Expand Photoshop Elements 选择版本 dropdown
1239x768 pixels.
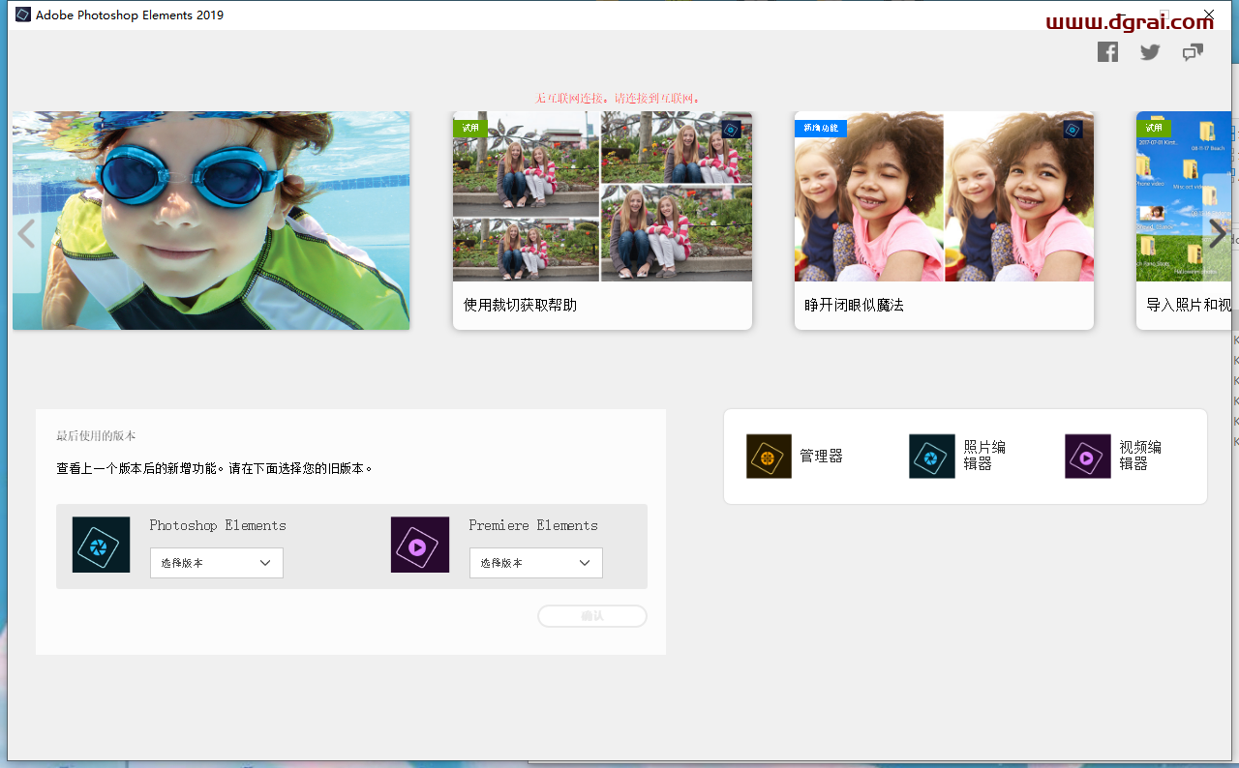point(217,563)
